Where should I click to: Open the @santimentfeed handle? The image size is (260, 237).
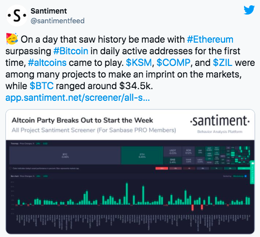point(58,21)
